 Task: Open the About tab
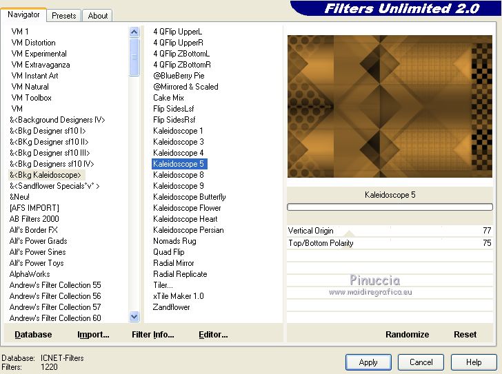click(x=97, y=16)
